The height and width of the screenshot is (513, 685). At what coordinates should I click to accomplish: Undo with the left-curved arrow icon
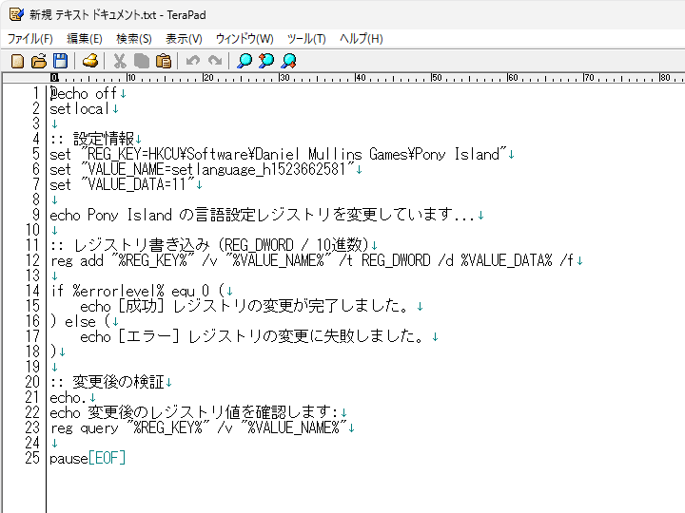192,61
